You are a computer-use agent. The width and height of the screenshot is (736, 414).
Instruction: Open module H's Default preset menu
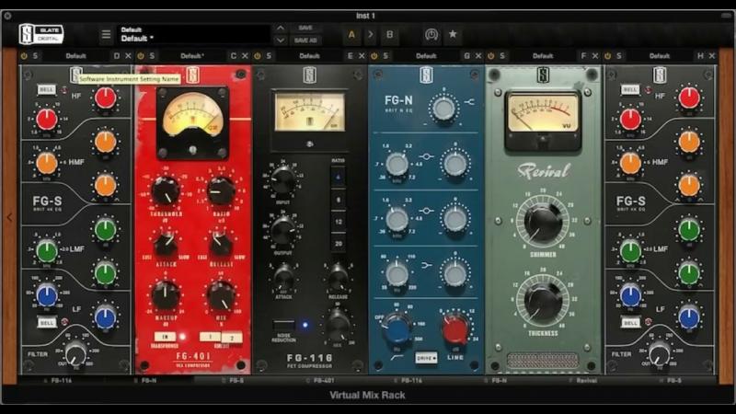pos(660,56)
